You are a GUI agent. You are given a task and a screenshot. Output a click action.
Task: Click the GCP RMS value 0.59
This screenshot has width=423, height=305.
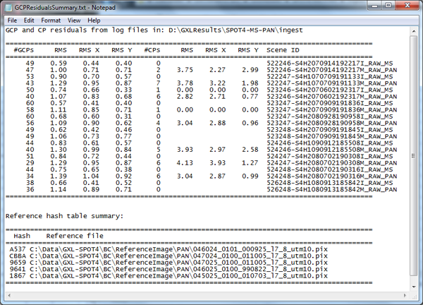coord(59,64)
